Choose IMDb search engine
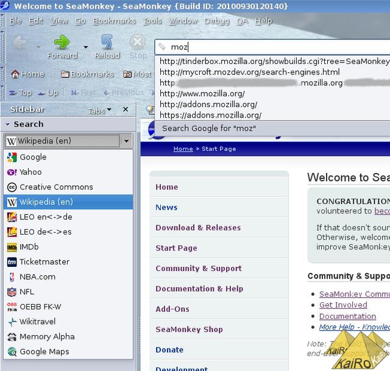This screenshot has height=371, width=390. pos(68,247)
